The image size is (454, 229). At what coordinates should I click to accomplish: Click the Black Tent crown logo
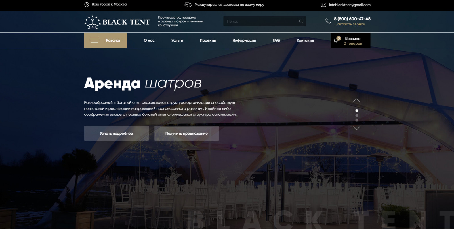click(x=93, y=22)
